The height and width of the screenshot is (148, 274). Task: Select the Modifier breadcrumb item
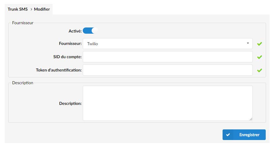pyautogui.click(x=42, y=9)
